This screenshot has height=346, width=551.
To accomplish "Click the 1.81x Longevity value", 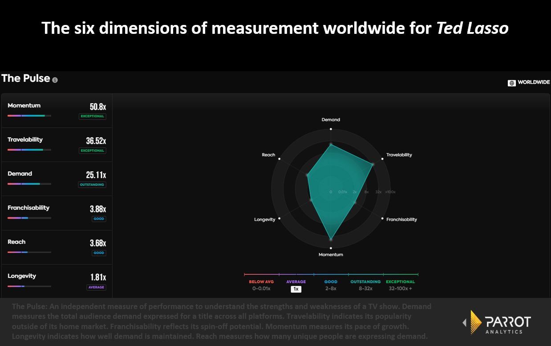I will point(98,277).
